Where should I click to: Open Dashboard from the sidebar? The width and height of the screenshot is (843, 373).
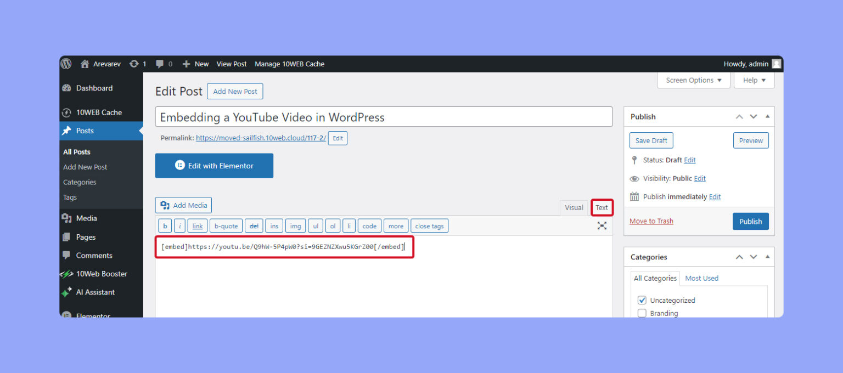[94, 88]
